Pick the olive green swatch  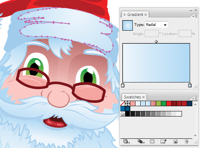click(158, 104)
